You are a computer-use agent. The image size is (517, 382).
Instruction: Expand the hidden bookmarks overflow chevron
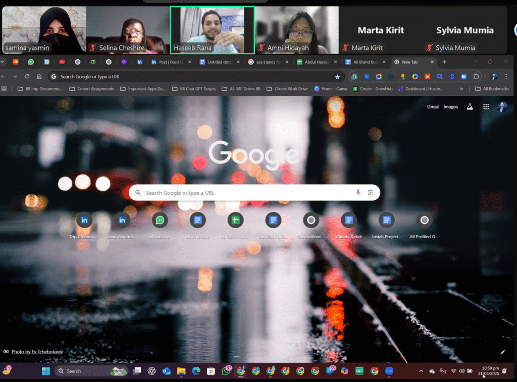461,89
